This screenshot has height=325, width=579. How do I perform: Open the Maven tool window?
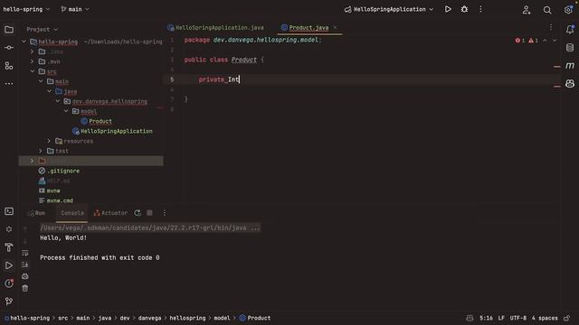(x=570, y=66)
